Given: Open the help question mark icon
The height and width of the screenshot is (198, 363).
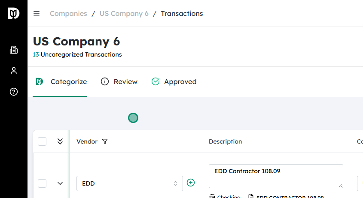Looking at the screenshot, I should [x=14, y=92].
